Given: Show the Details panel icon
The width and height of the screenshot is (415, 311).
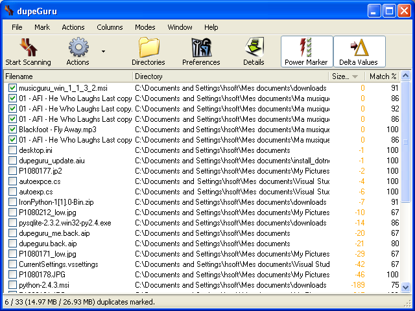Looking at the screenshot, I should 254,47.
